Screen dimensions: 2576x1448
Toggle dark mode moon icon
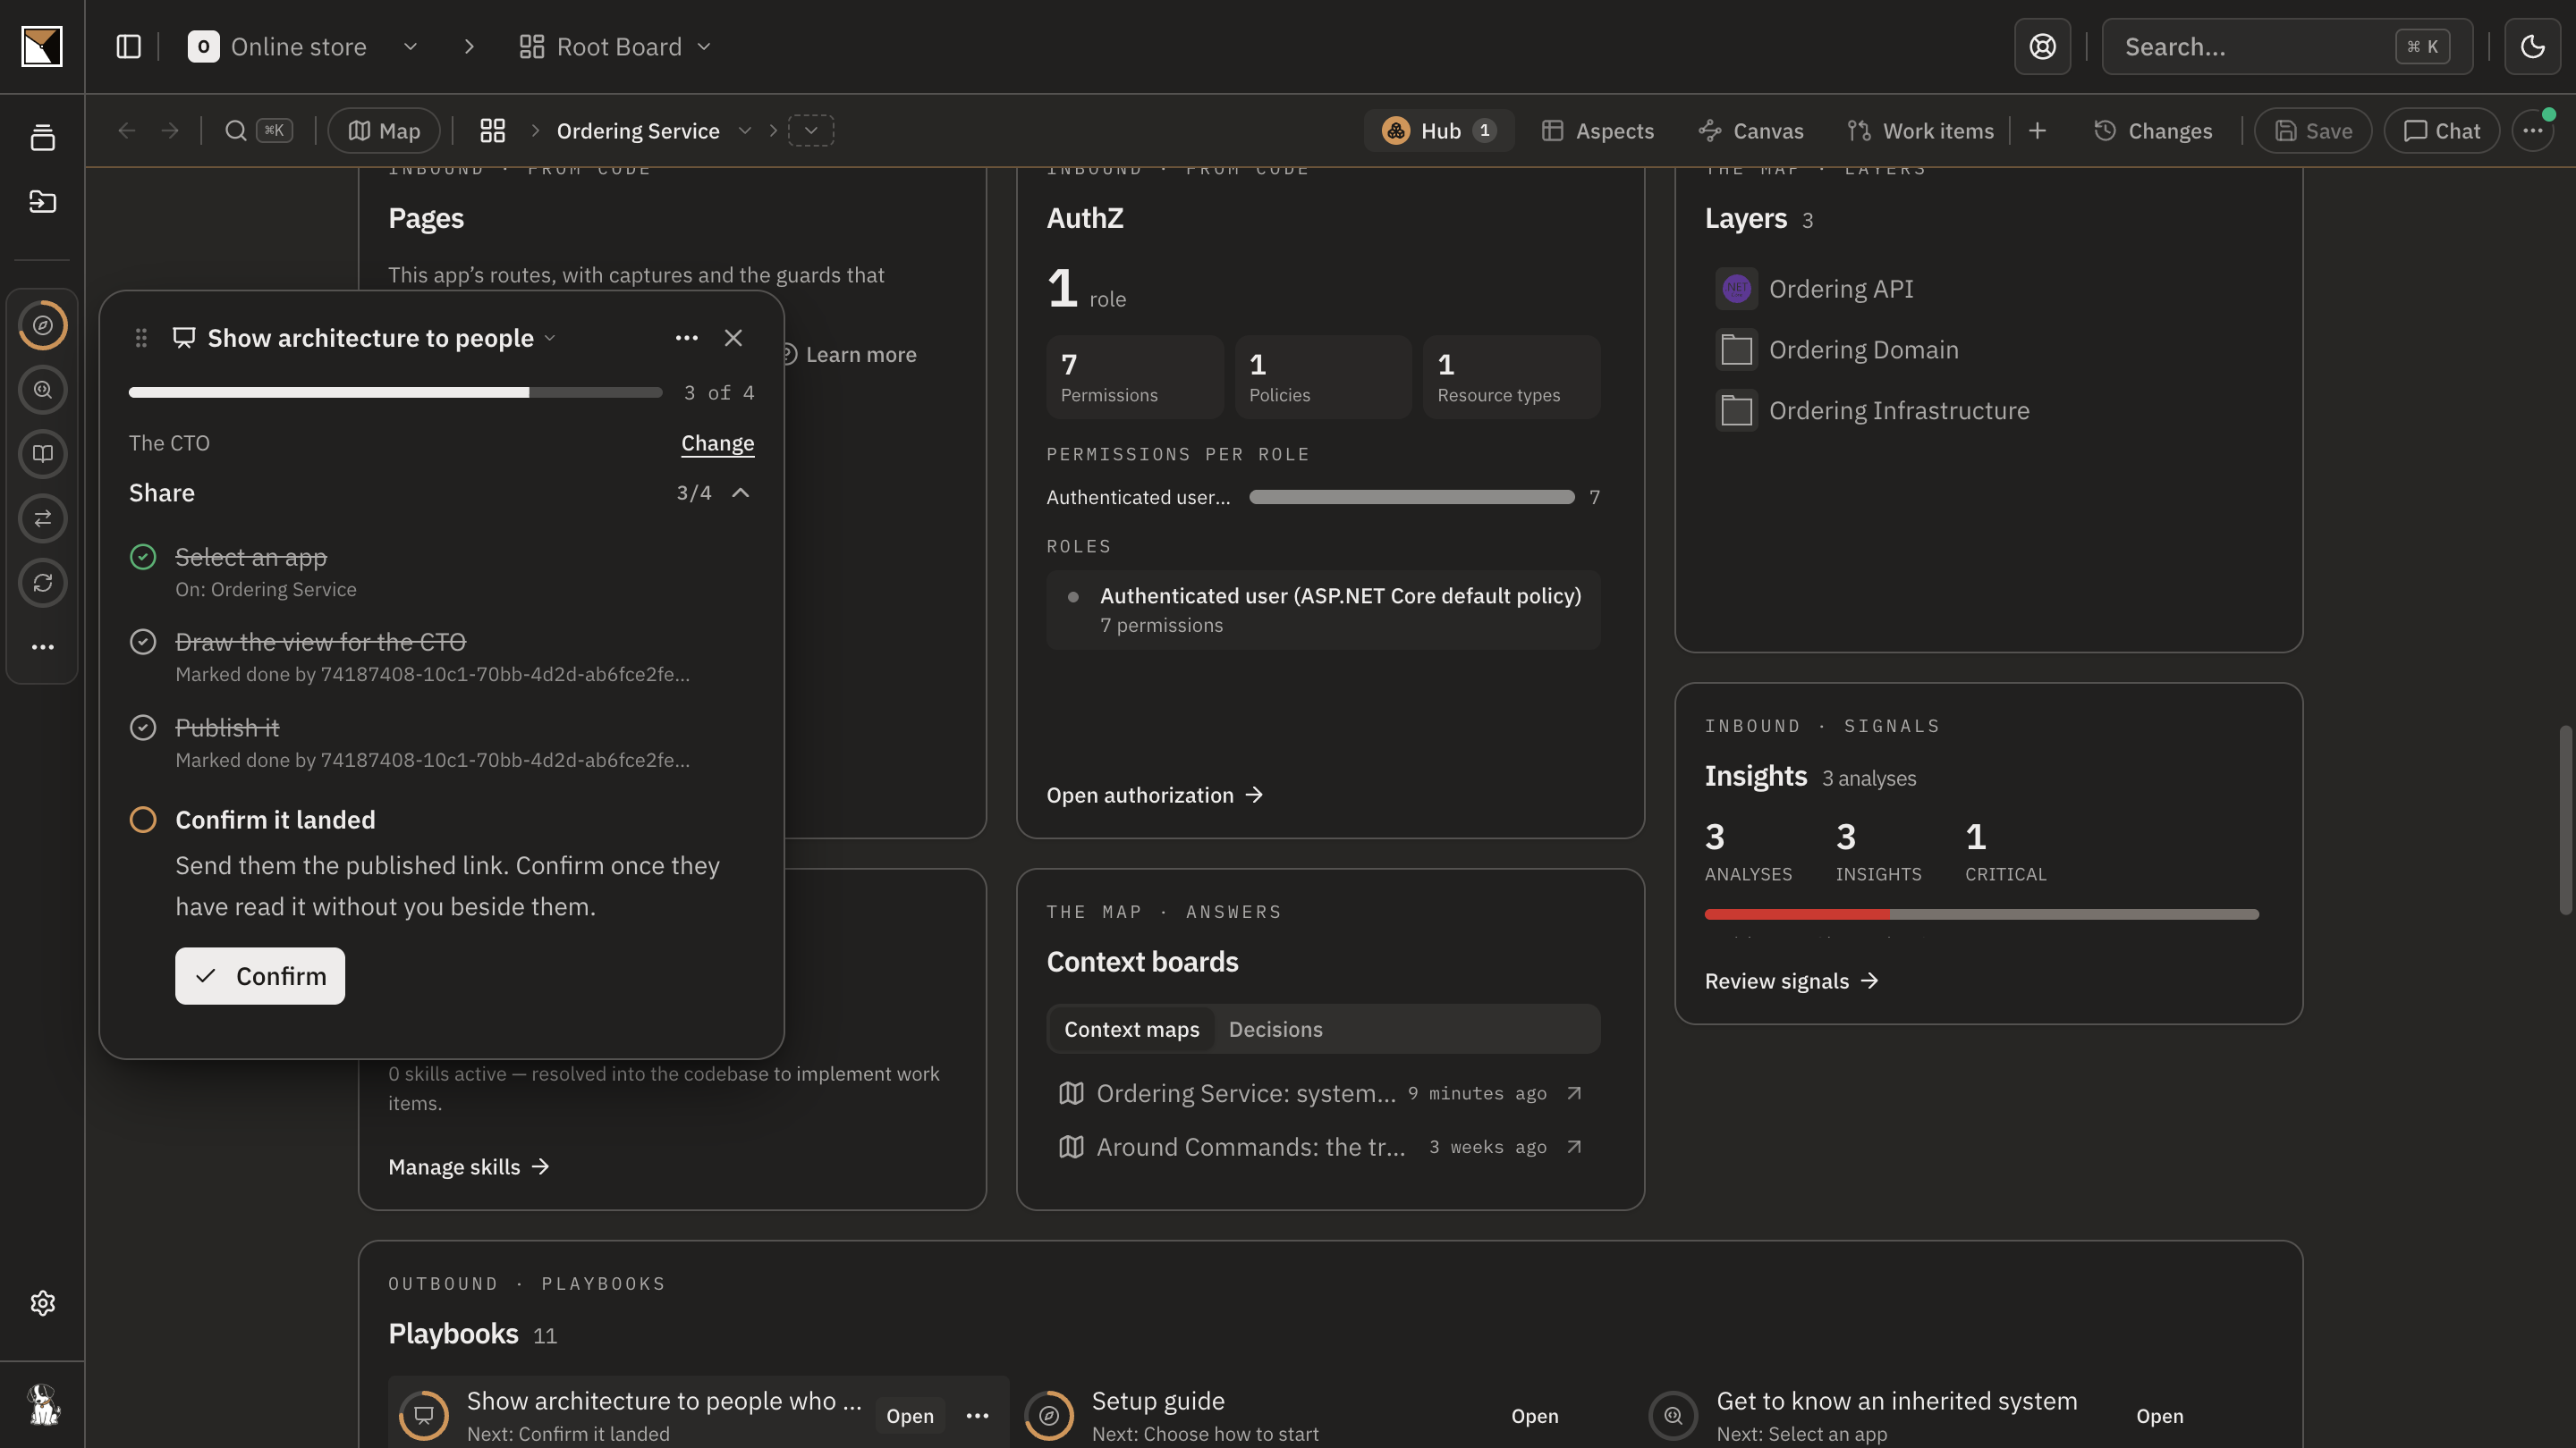pyautogui.click(x=2532, y=47)
